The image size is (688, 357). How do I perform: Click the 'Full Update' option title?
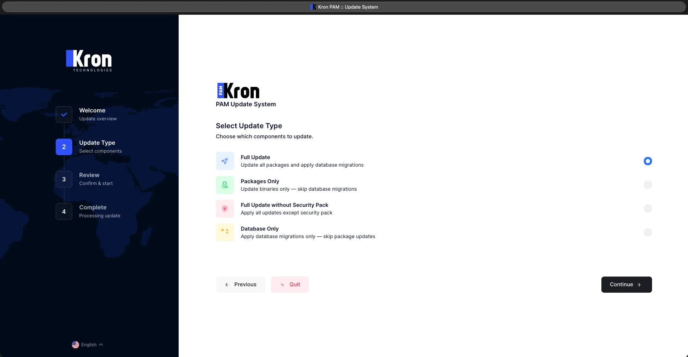pyautogui.click(x=255, y=157)
